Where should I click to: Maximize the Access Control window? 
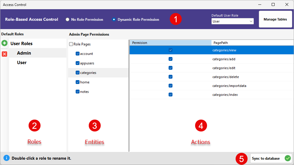pyautogui.click(x=273, y=4)
